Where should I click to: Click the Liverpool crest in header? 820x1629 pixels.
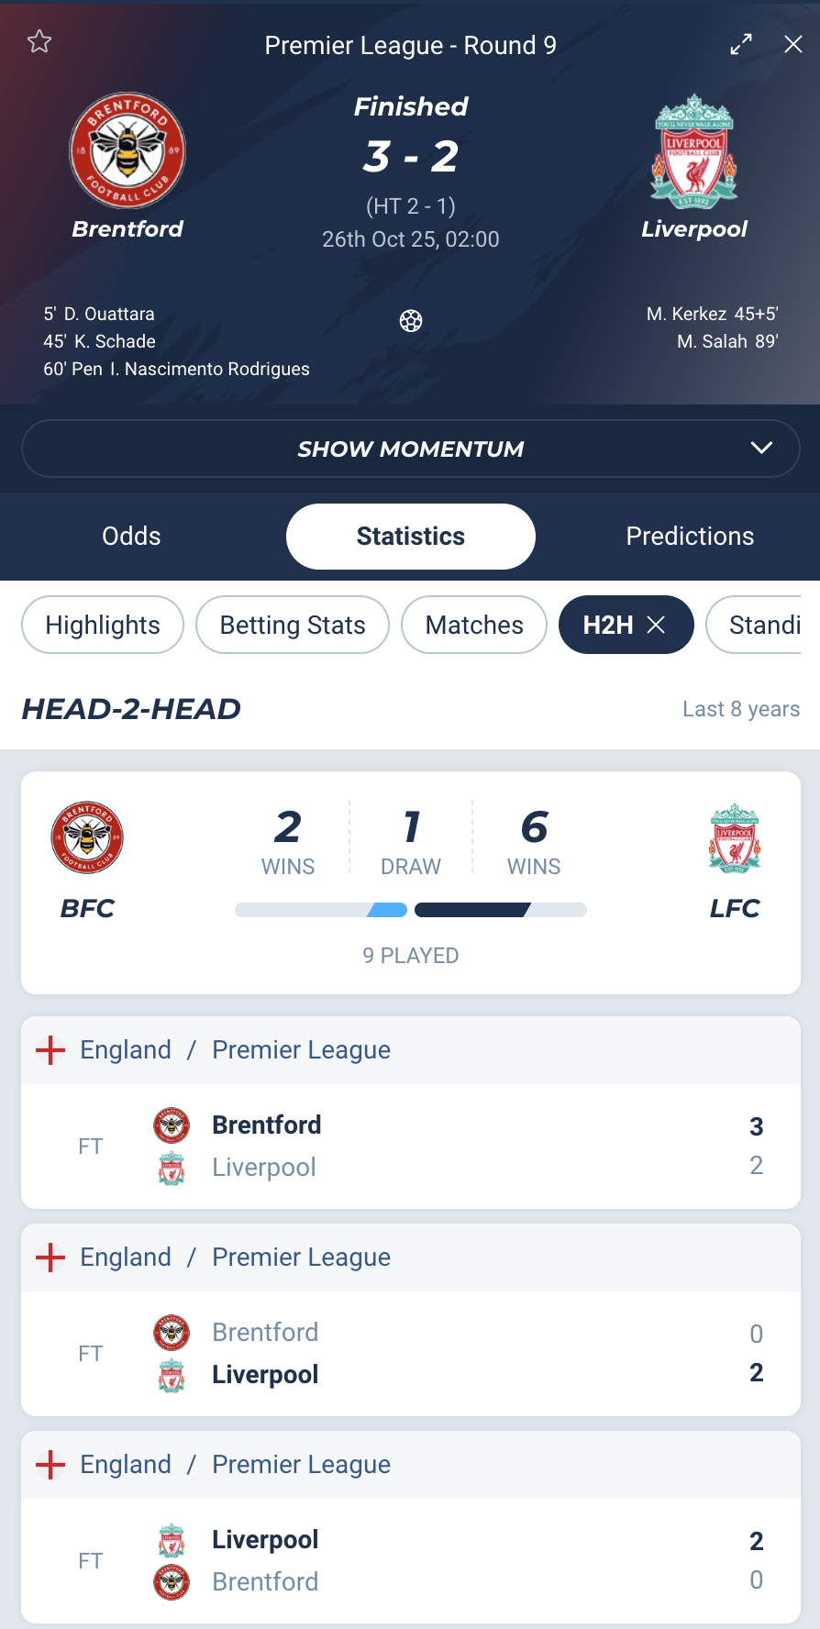pyautogui.click(x=694, y=150)
